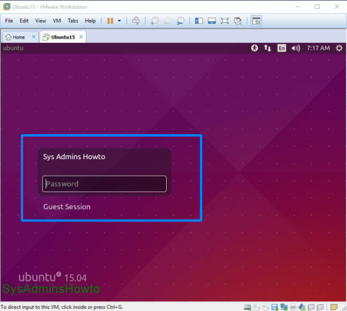This screenshot has width=347, height=311.
Task: Open the Ubuntu power session menu
Action: pyautogui.click(x=339, y=48)
